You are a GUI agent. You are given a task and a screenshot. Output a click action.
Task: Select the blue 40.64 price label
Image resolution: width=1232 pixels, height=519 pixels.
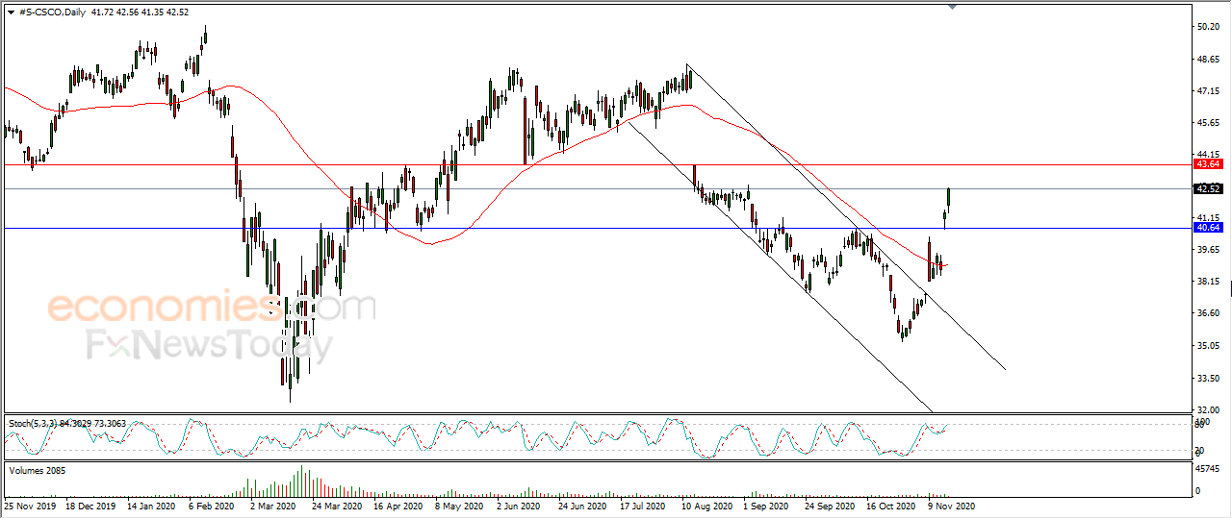click(1208, 228)
